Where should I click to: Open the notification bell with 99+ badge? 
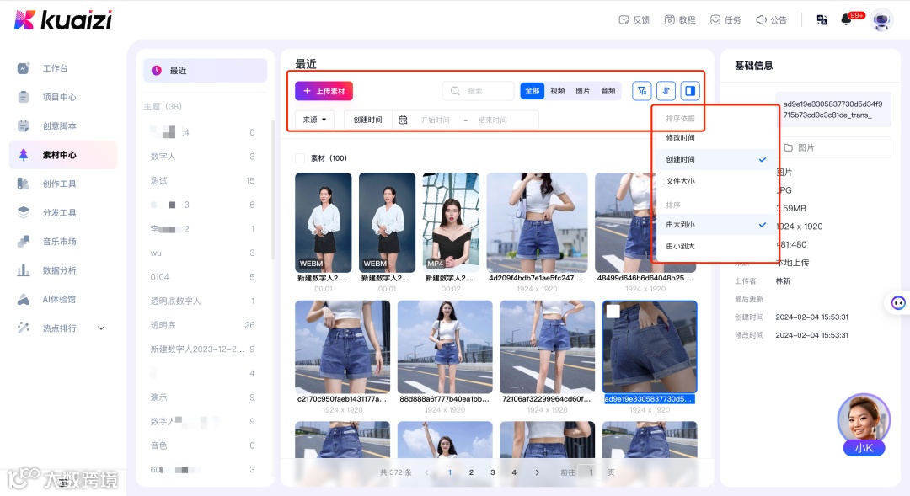pyautogui.click(x=846, y=19)
